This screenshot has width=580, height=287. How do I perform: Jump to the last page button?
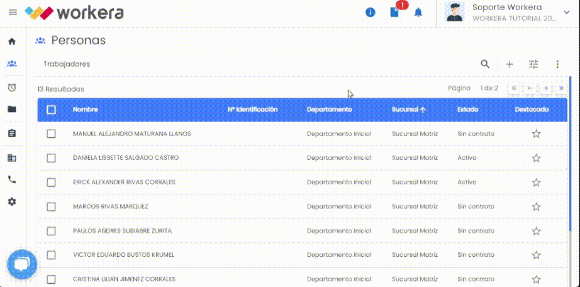point(561,88)
